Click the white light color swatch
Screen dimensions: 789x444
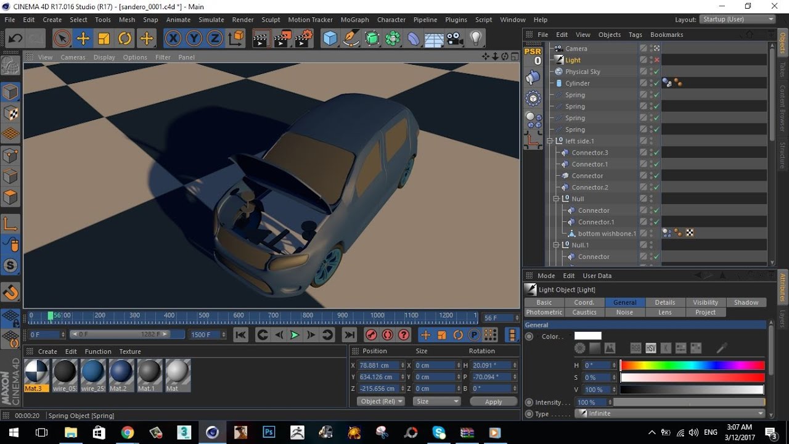tap(587, 336)
